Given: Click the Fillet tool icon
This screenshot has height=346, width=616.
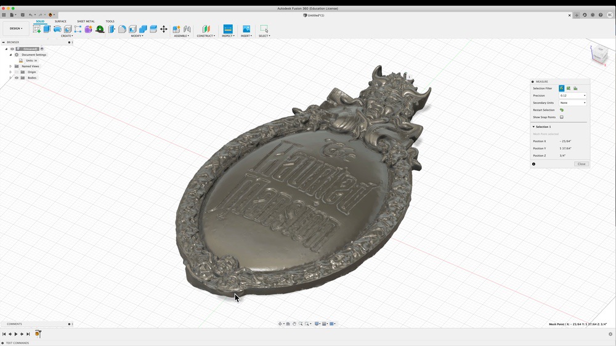Looking at the screenshot, I should (122, 29).
